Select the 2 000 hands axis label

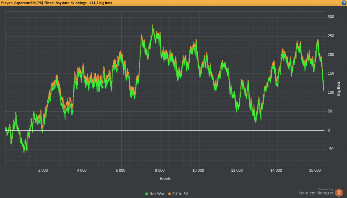tap(43, 170)
